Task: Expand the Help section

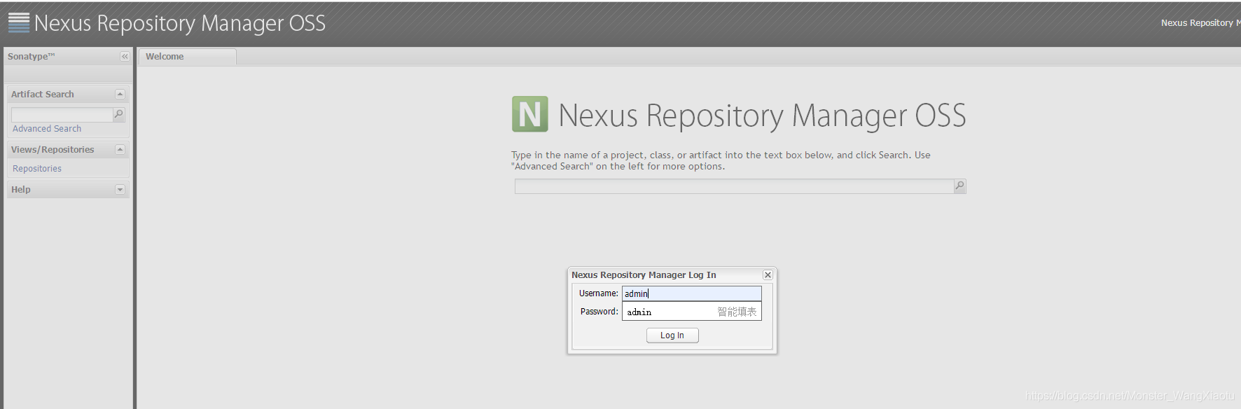Action: tap(120, 190)
